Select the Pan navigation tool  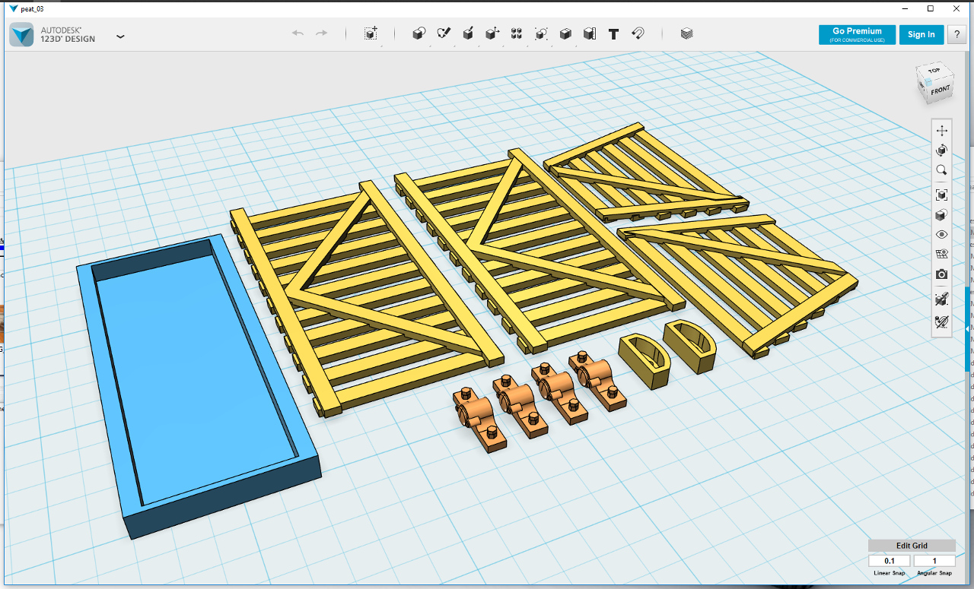pos(942,131)
